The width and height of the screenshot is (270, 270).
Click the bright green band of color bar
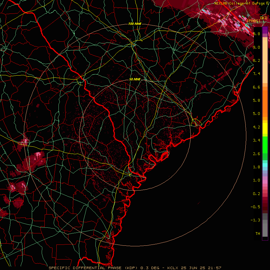click(x=265, y=145)
